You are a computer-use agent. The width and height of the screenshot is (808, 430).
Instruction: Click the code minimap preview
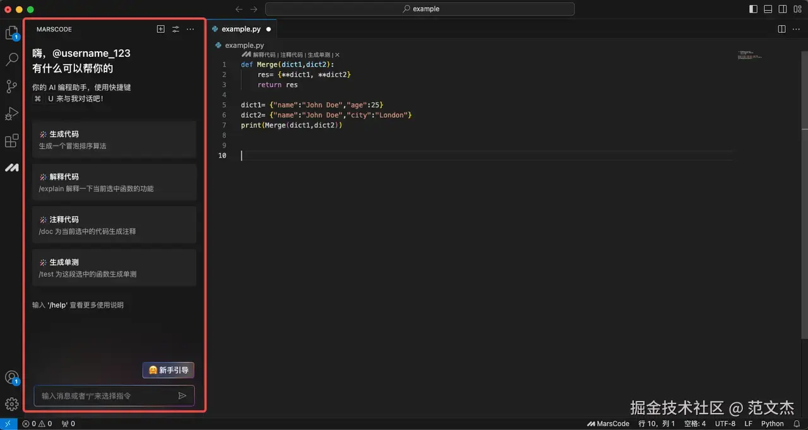(x=750, y=55)
